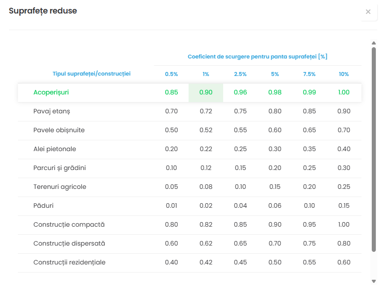The width and height of the screenshot is (383, 291).
Task: Pick Alei pietonale coefficient 0.30
Action: pos(275,149)
